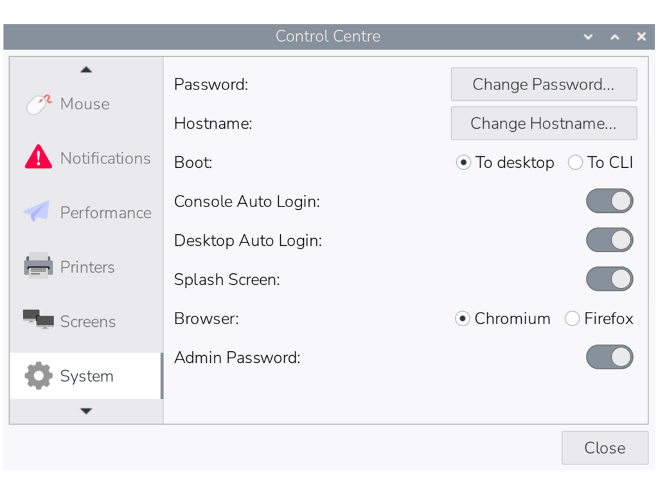Open the Change Hostname dialog

coord(544,123)
